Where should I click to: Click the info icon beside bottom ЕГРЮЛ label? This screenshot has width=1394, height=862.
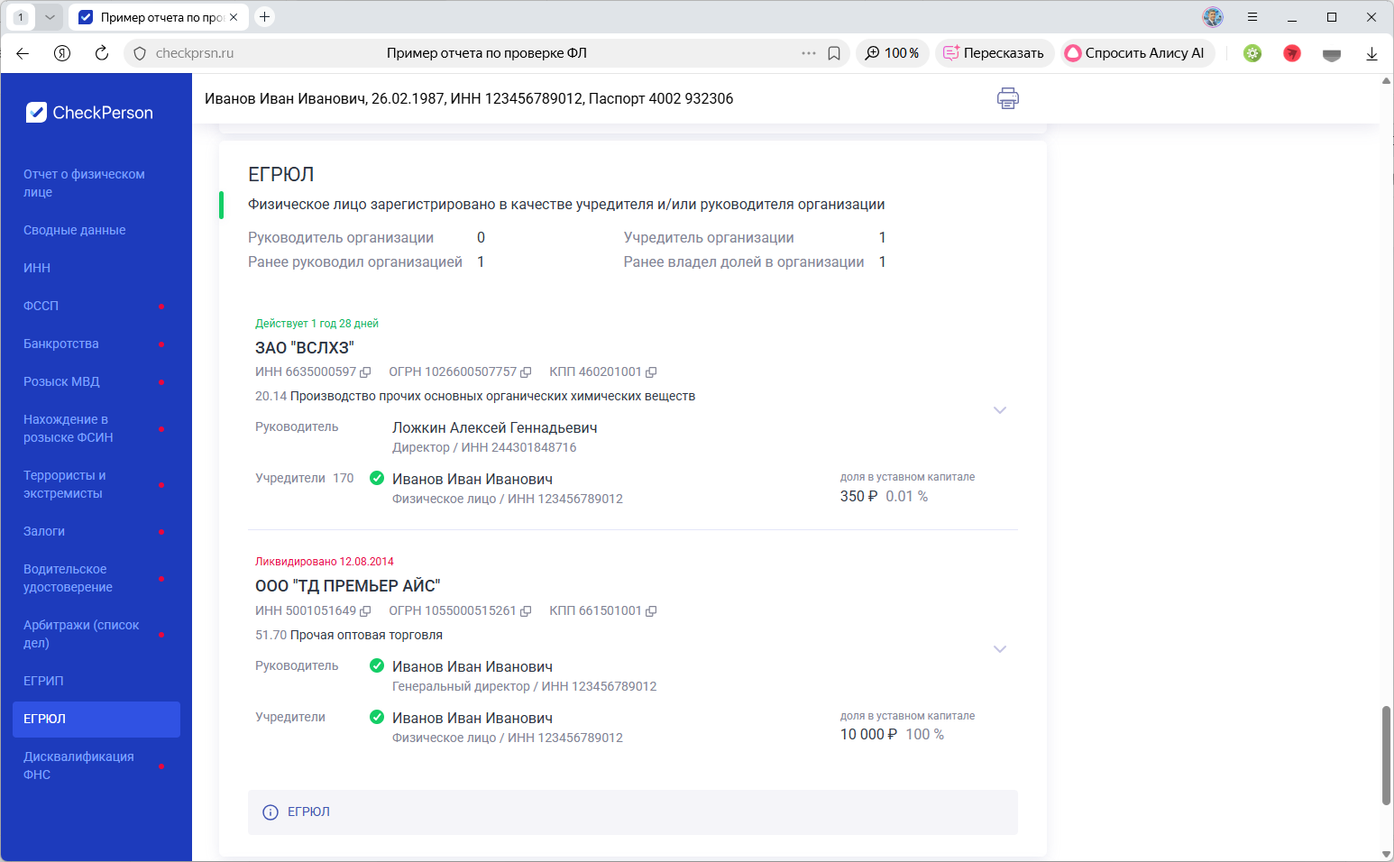[270, 812]
